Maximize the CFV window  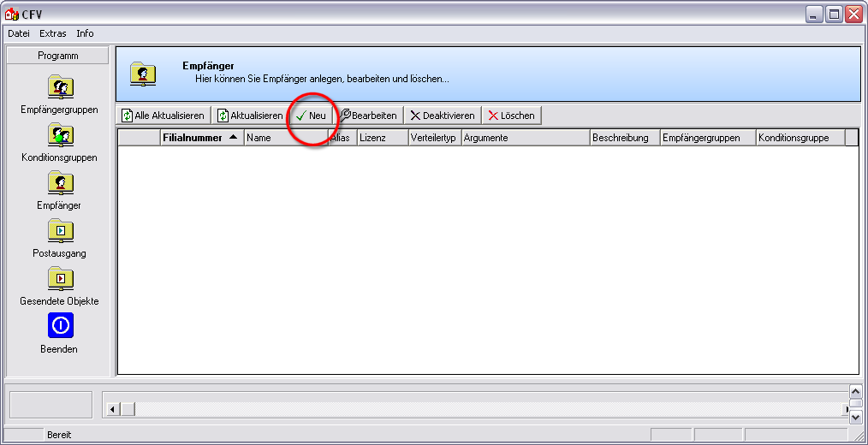pyautogui.click(x=833, y=15)
